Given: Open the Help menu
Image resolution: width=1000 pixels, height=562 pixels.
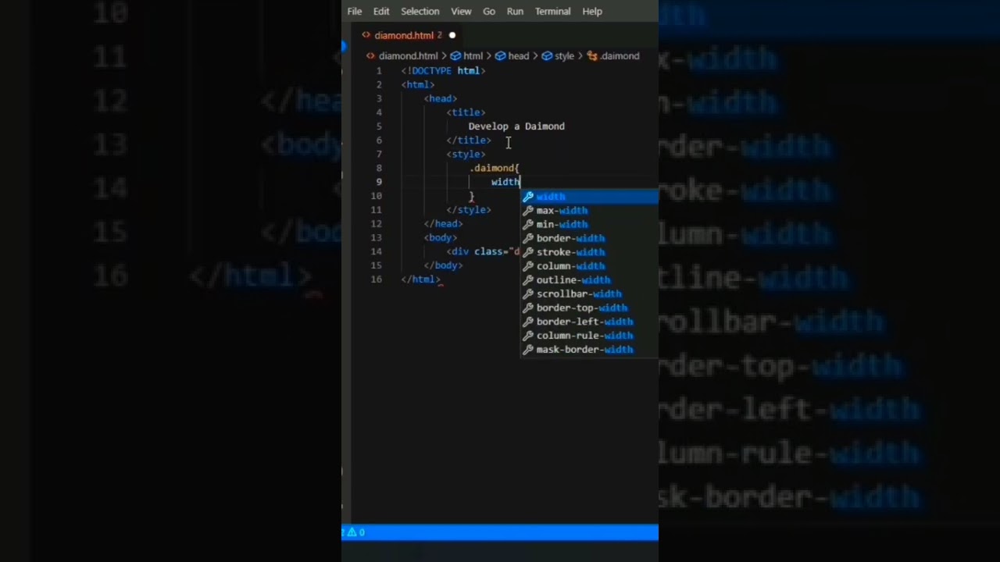Looking at the screenshot, I should [x=592, y=11].
